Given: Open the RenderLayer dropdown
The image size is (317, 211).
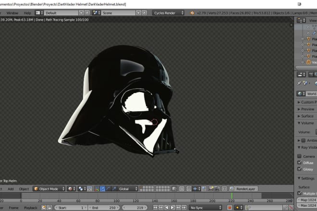Looking at the screenshot, I should [x=244, y=189].
